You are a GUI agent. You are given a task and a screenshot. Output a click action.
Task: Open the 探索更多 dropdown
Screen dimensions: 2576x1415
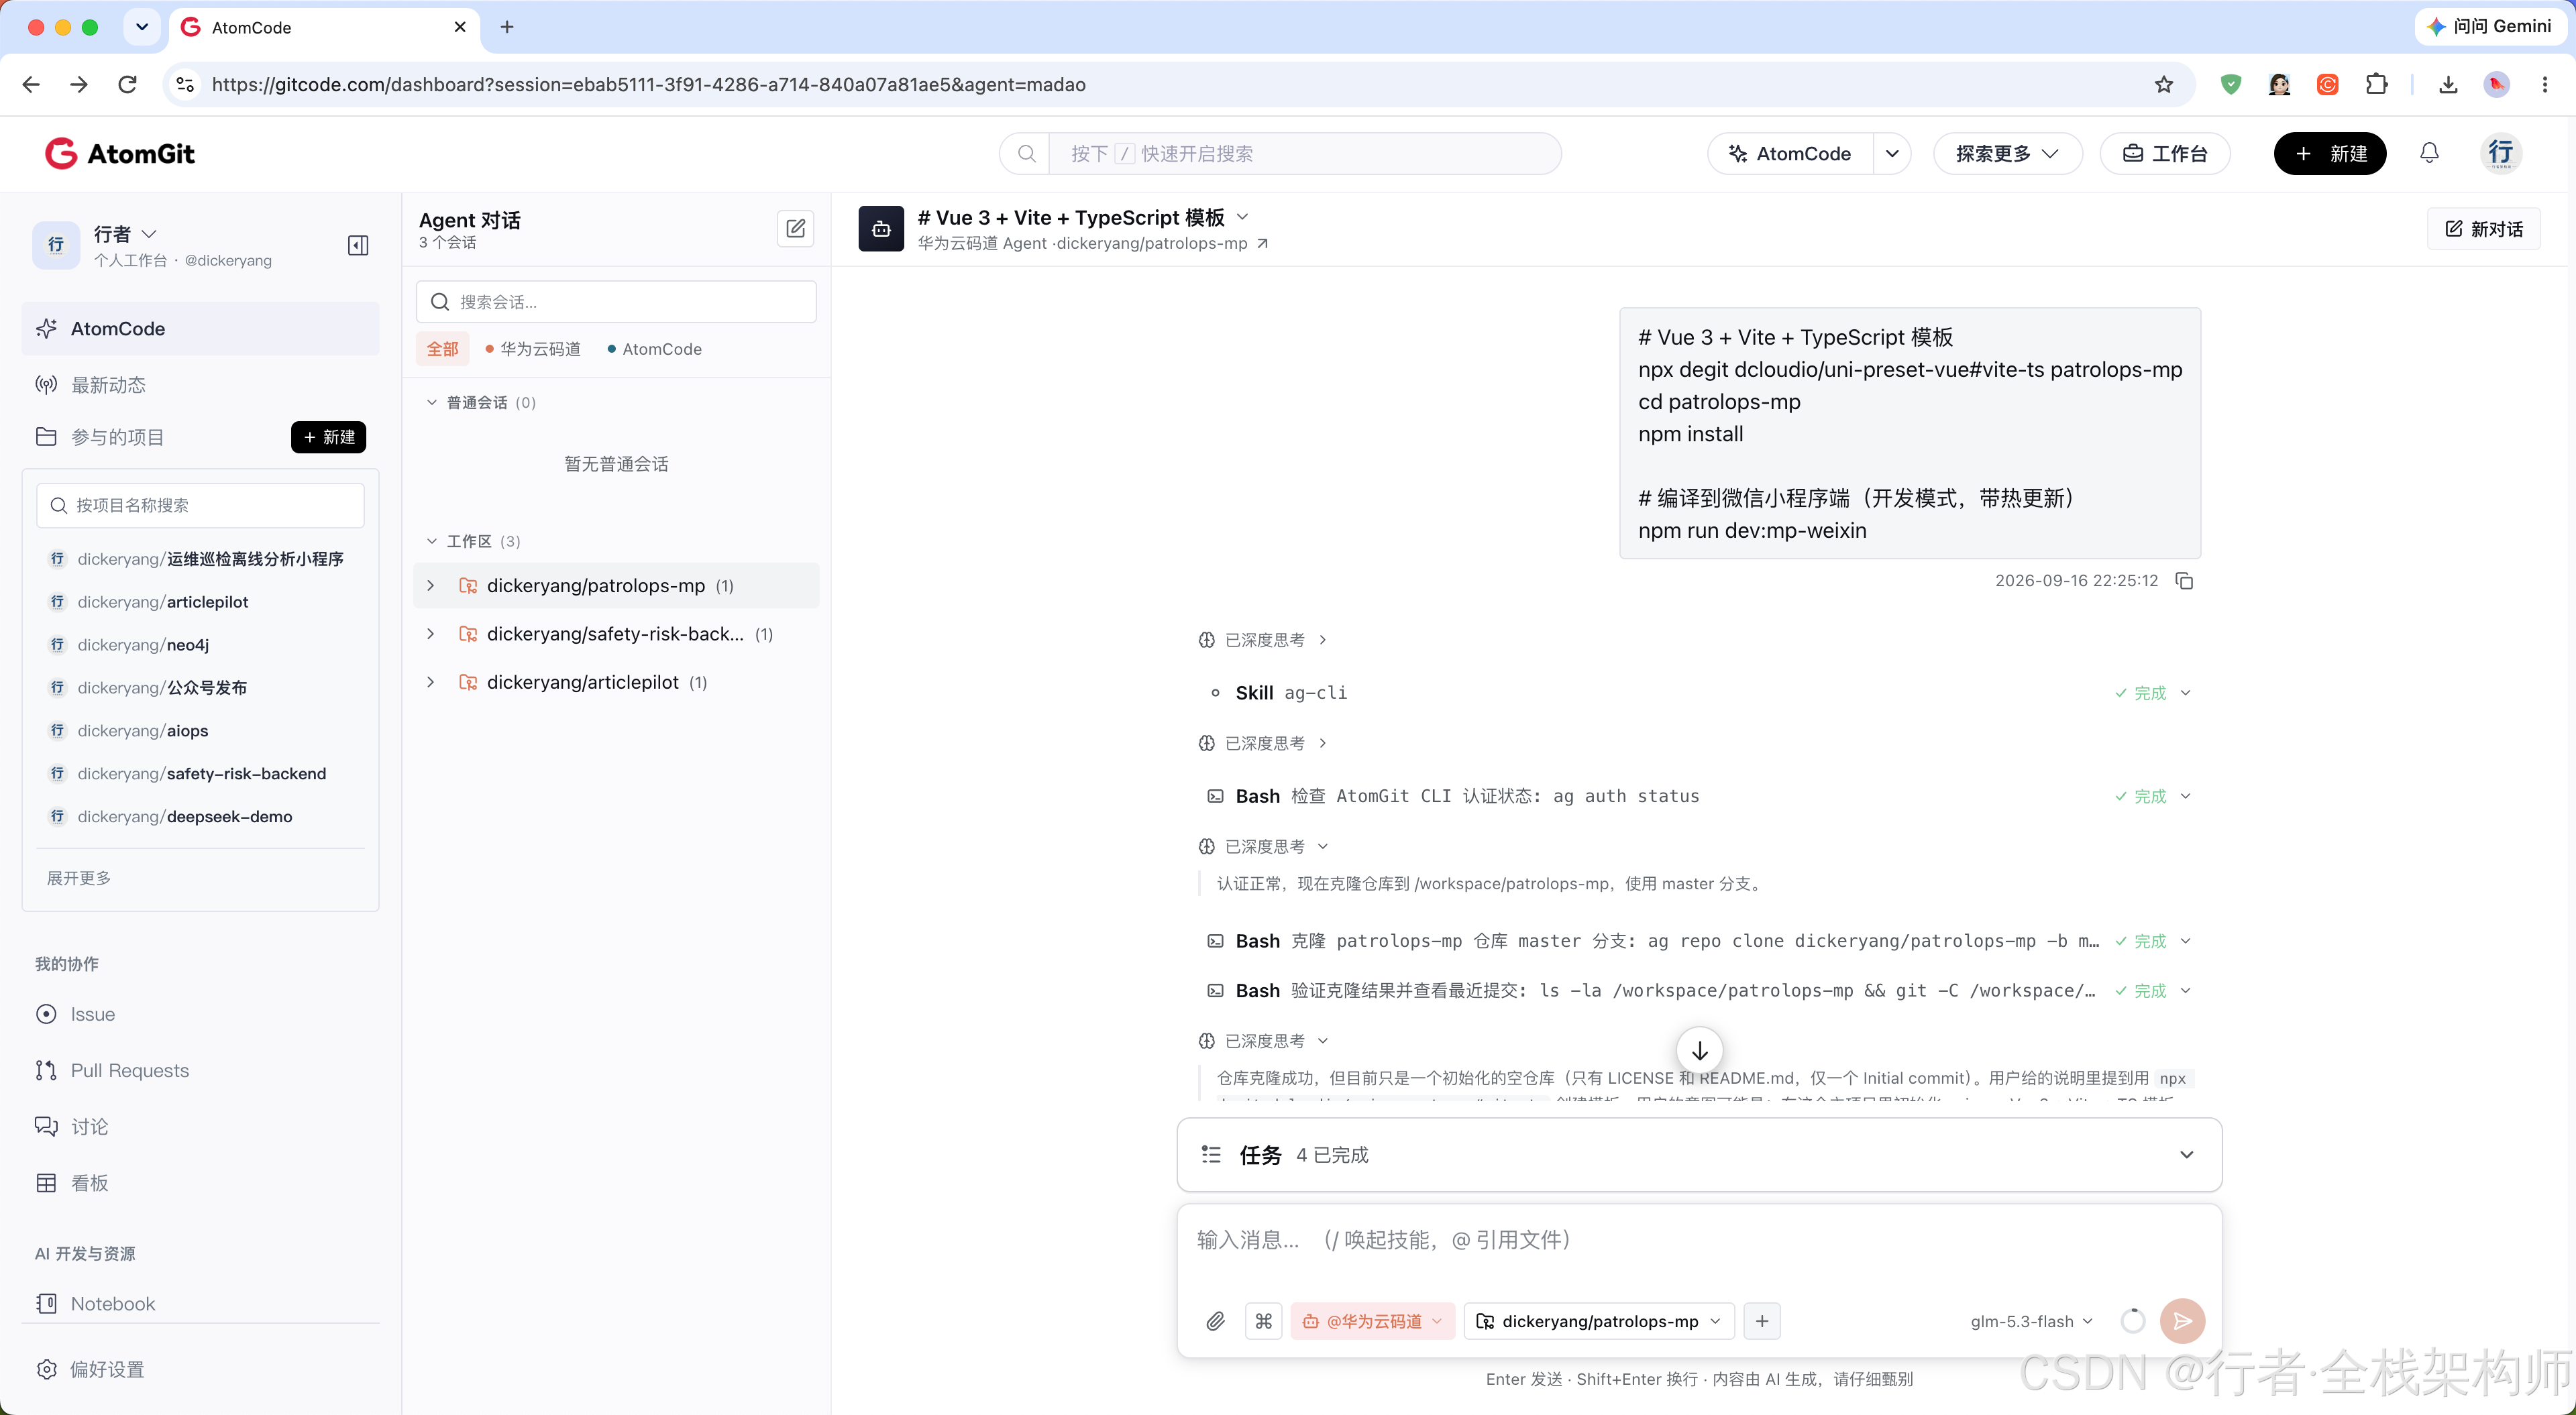2007,153
